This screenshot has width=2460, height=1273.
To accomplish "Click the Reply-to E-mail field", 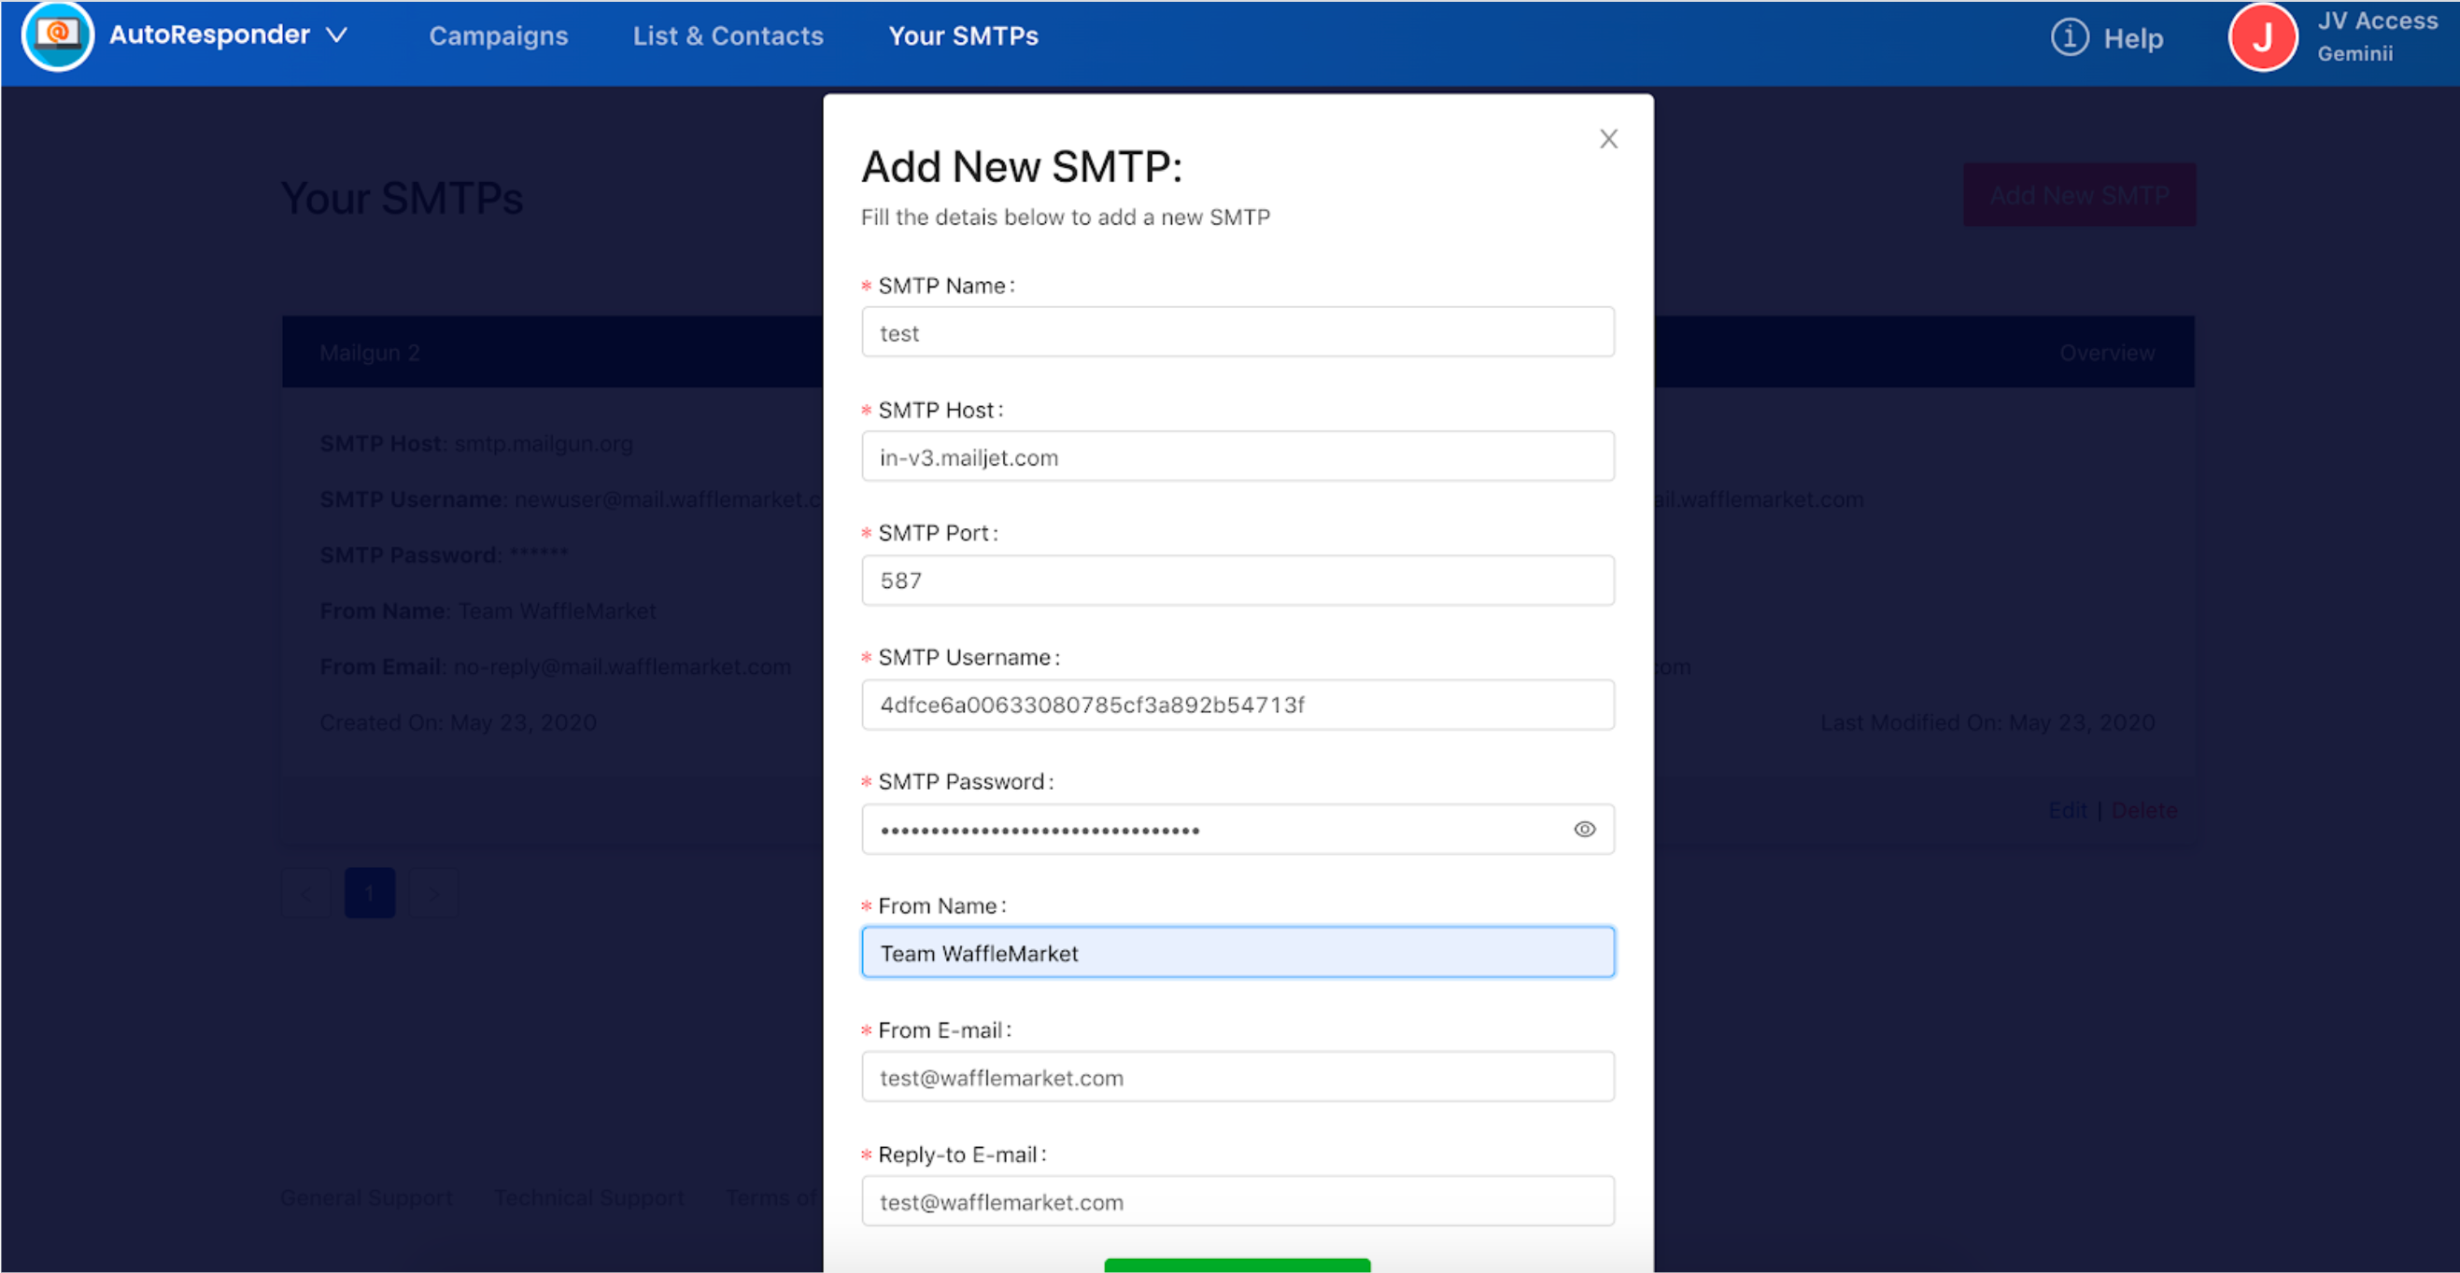I will (1237, 1201).
